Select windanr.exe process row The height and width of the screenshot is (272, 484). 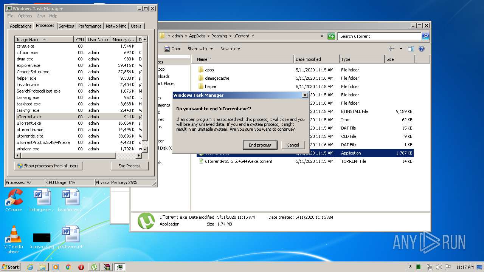78,149
